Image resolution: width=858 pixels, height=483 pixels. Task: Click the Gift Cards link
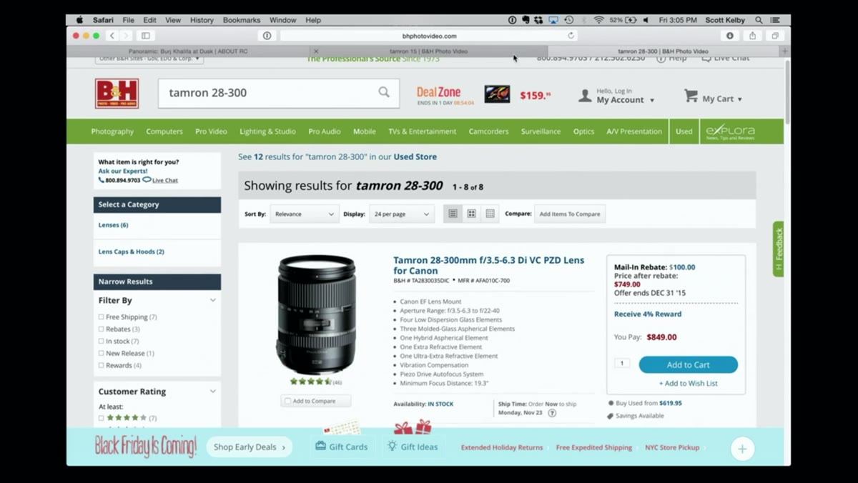coord(342,447)
